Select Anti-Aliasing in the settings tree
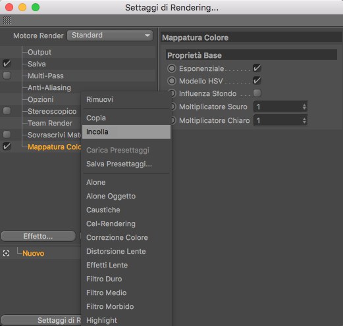 pos(49,87)
